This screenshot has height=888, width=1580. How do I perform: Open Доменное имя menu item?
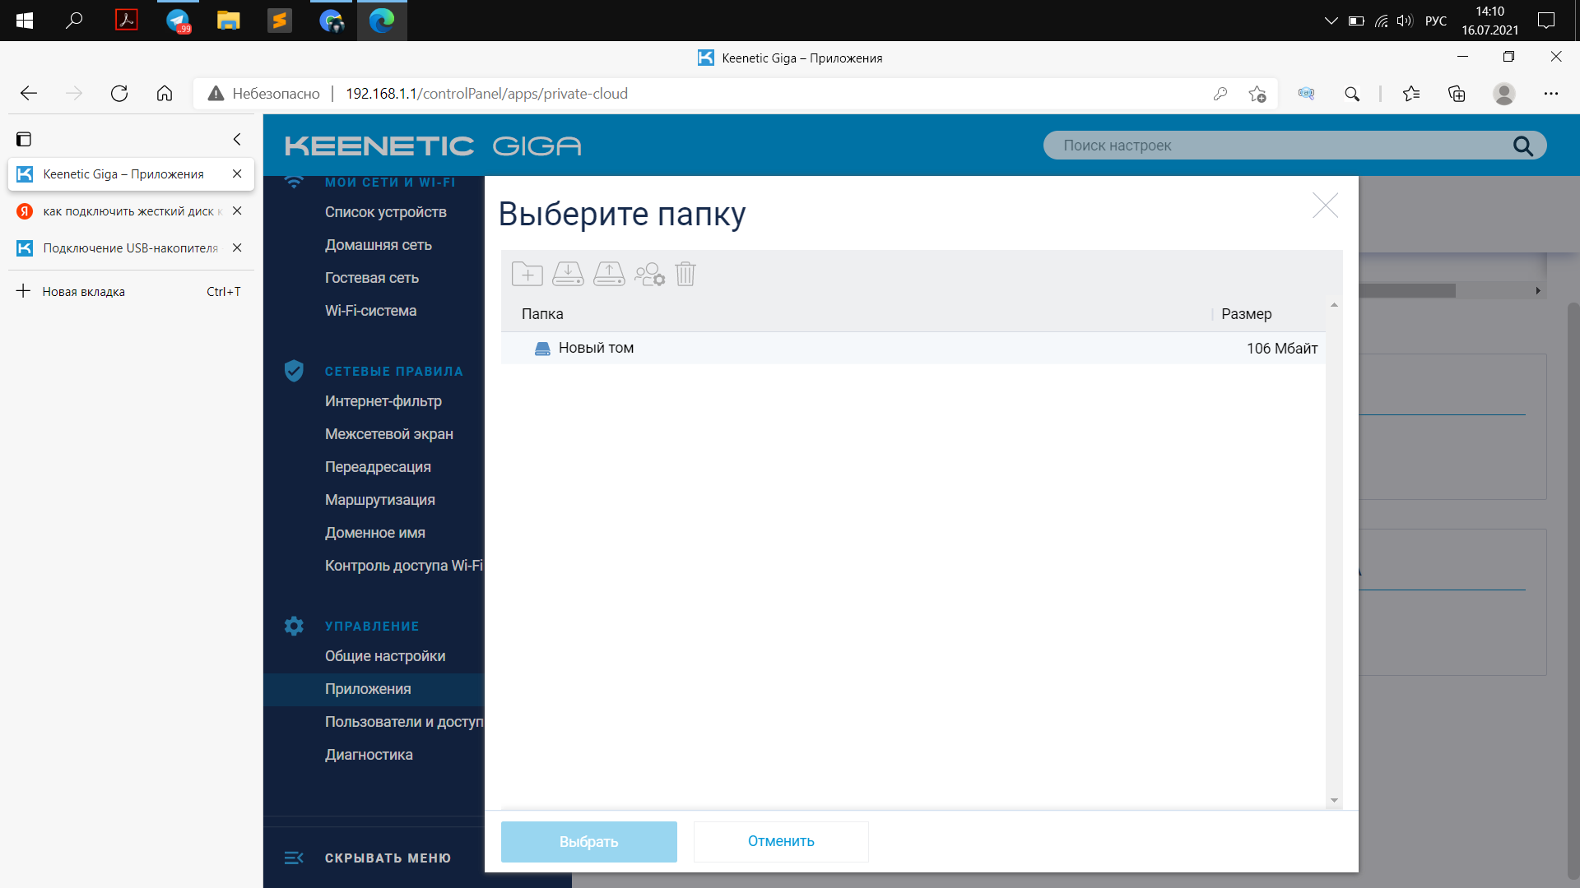tap(374, 533)
